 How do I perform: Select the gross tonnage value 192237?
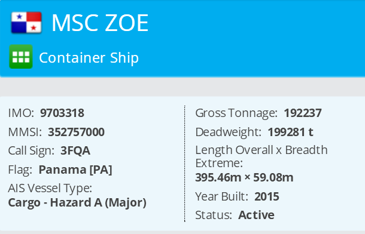click(x=303, y=113)
